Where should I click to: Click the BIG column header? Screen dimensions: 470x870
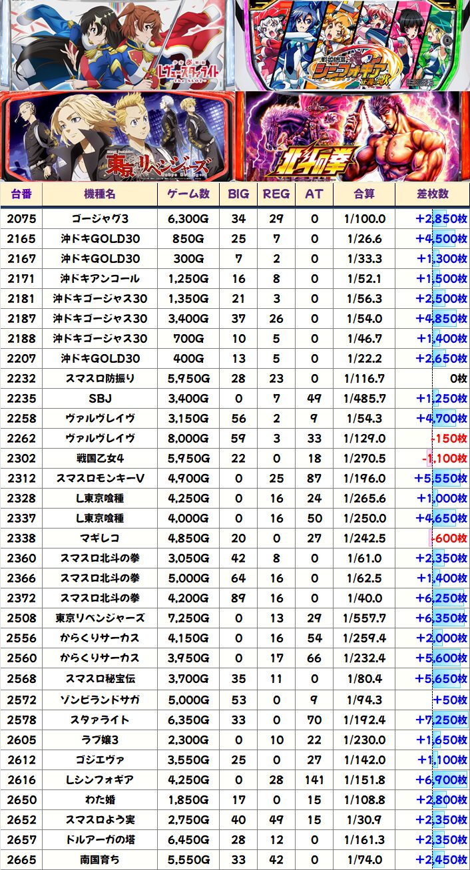pos(238,194)
